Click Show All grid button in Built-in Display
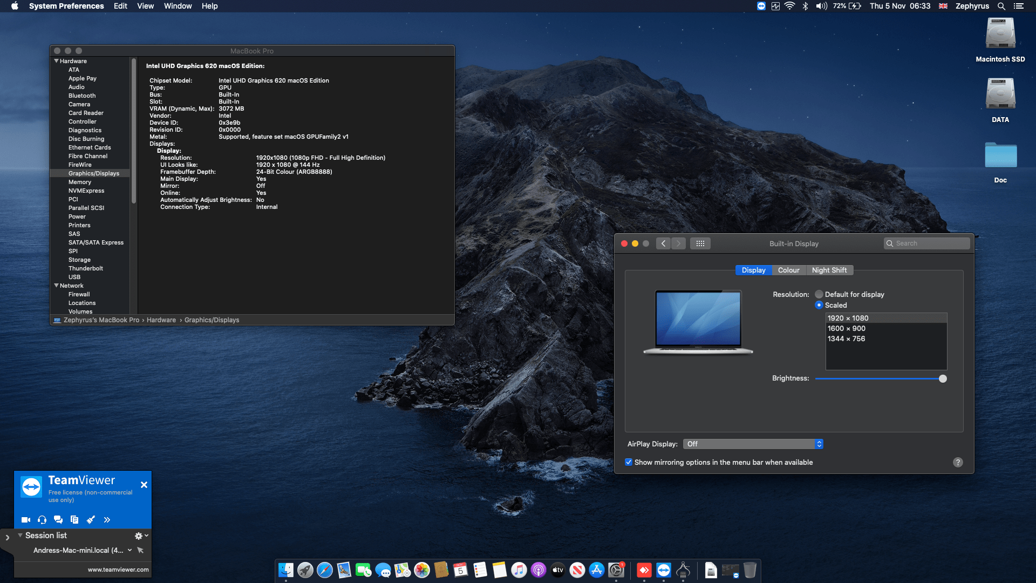Screen dimensions: 1036x583 (x=700, y=243)
